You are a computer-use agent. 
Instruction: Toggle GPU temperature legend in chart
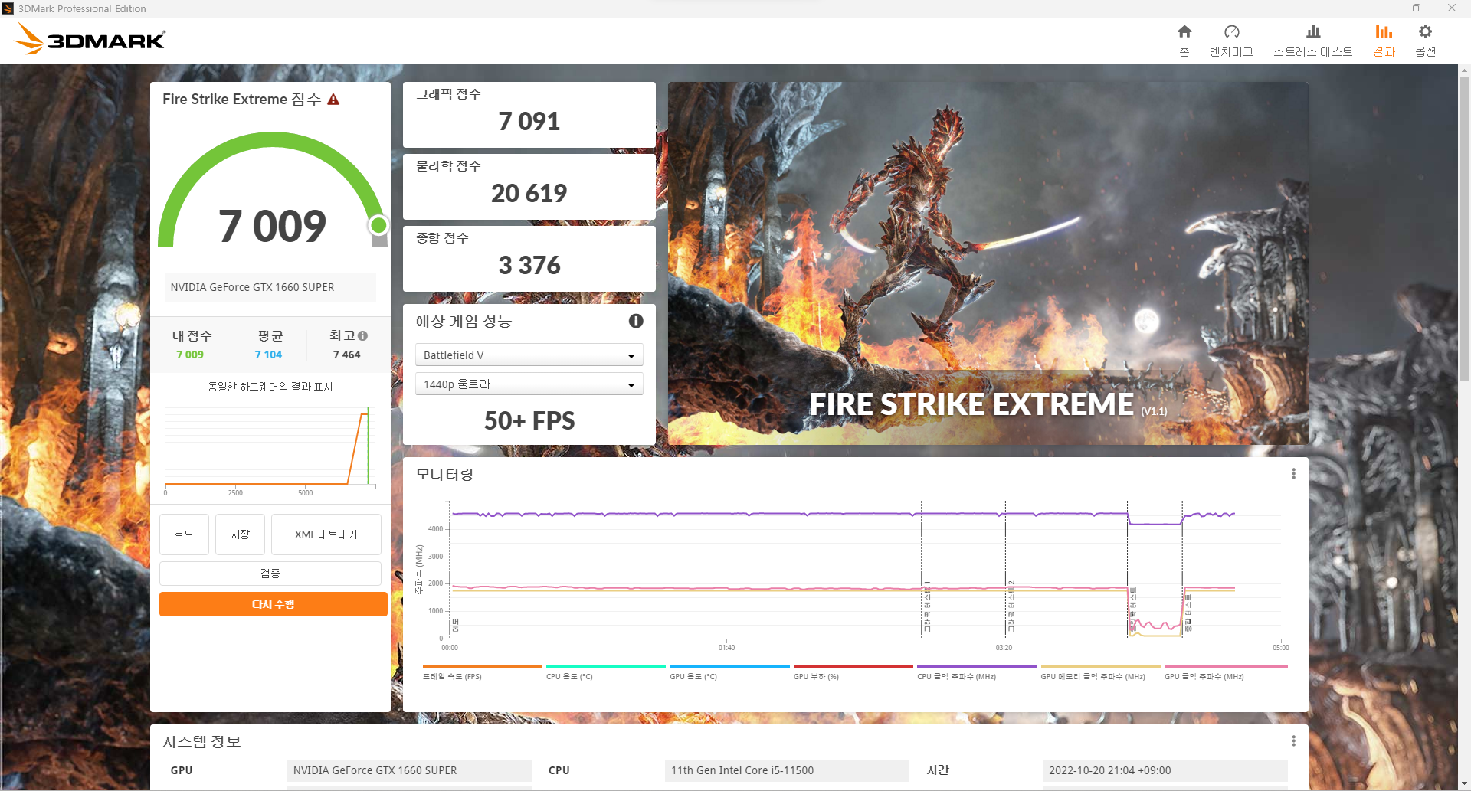(x=729, y=672)
